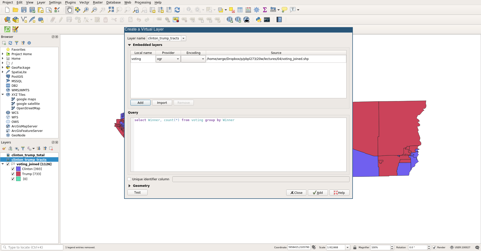
Task: Open the Layer name dropdown arrow
Action: [183, 38]
